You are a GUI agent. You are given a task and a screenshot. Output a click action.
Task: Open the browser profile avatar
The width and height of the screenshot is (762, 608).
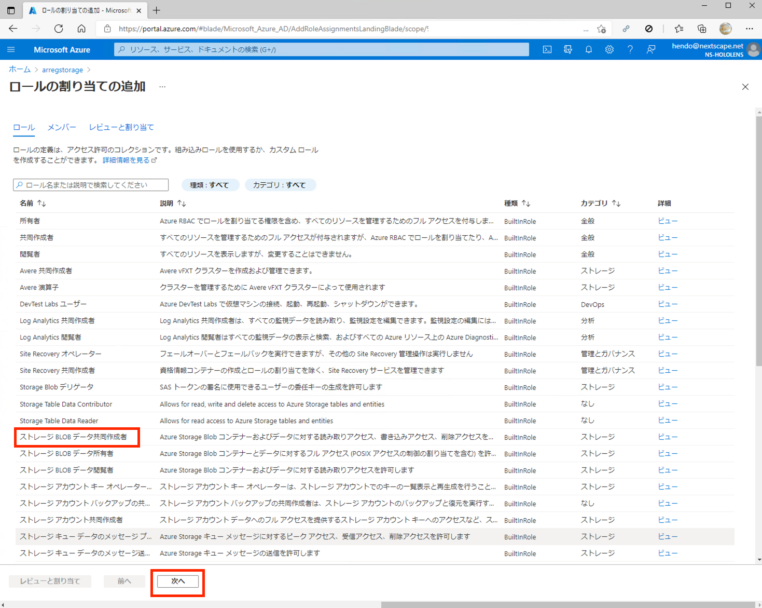(x=726, y=29)
